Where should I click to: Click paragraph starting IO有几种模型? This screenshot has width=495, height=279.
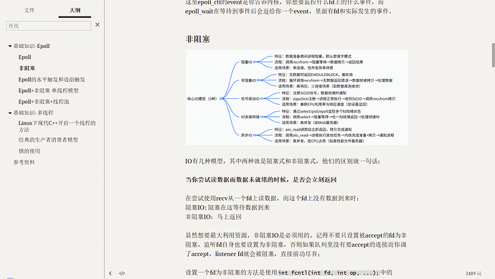pyautogui.click(x=283, y=161)
